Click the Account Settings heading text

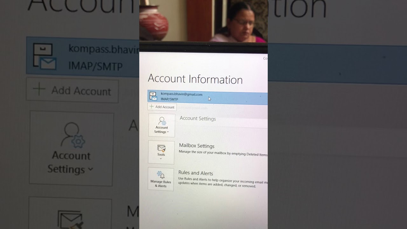[x=198, y=118]
